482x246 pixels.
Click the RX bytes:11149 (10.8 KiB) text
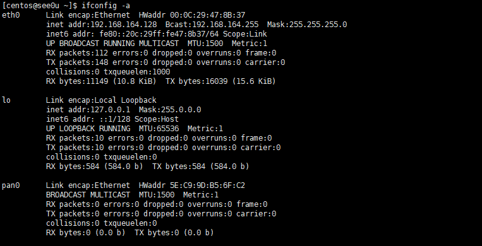(101, 81)
